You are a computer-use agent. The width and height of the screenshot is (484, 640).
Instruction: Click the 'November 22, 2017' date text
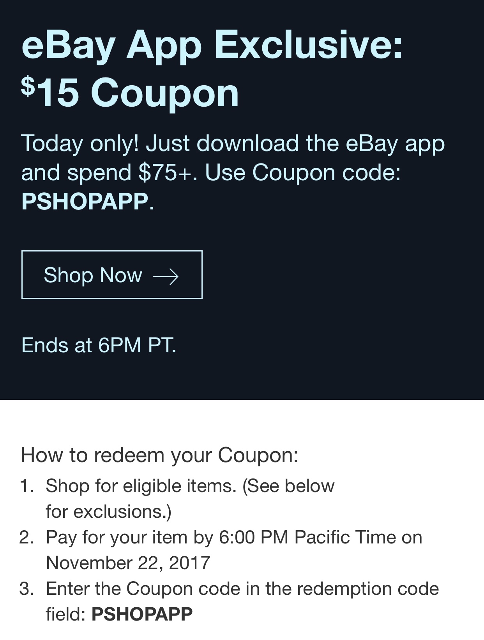[x=128, y=563]
